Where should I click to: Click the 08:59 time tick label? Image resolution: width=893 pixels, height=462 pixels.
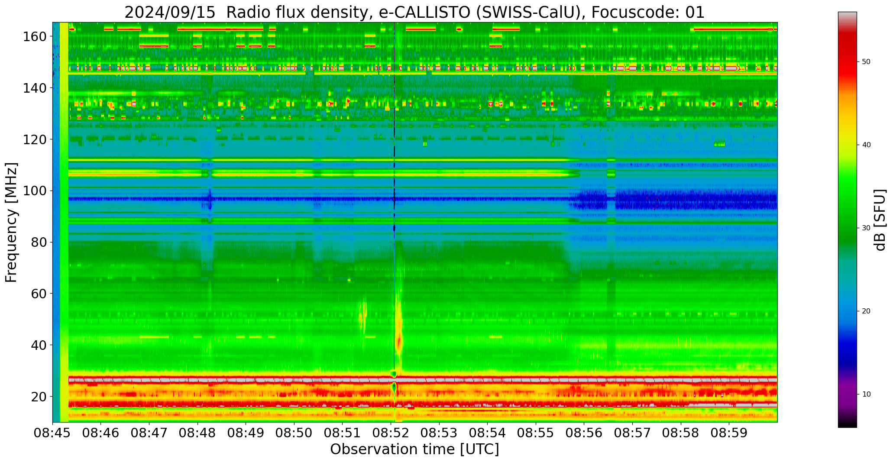click(729, 433)
